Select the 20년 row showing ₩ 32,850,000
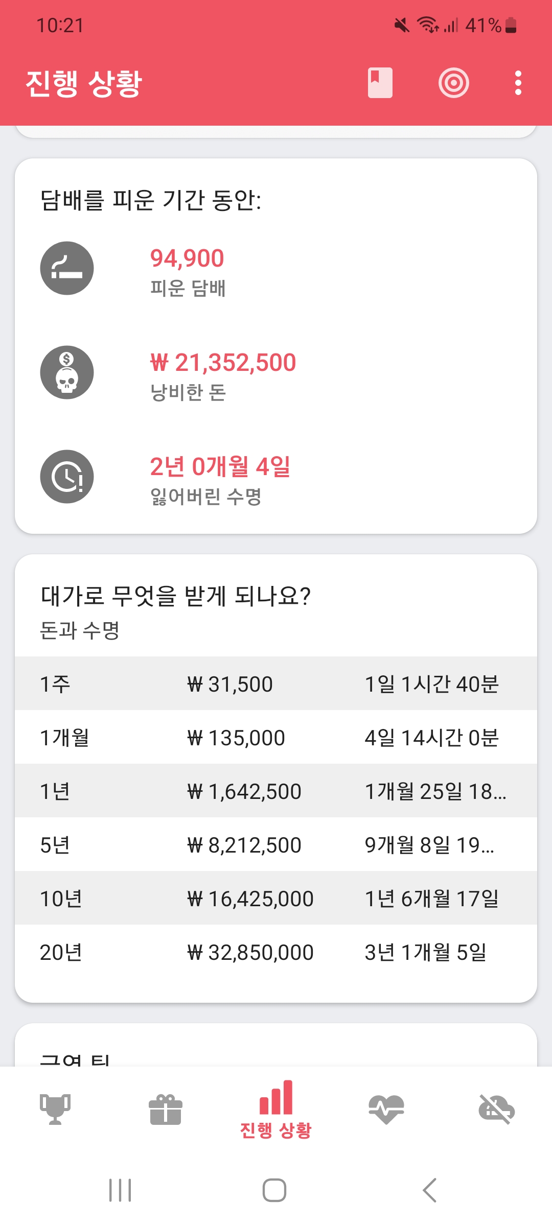The image size is (552, 1226). (x=276, y=952)
